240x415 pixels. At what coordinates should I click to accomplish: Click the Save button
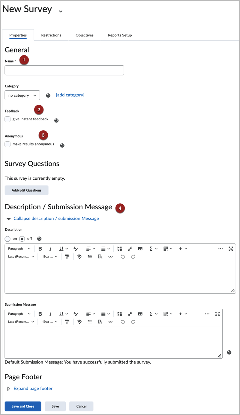[55, 406]
